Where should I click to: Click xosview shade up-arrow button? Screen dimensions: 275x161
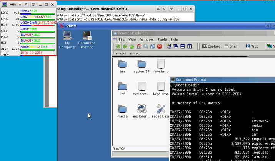click(20, 4)
